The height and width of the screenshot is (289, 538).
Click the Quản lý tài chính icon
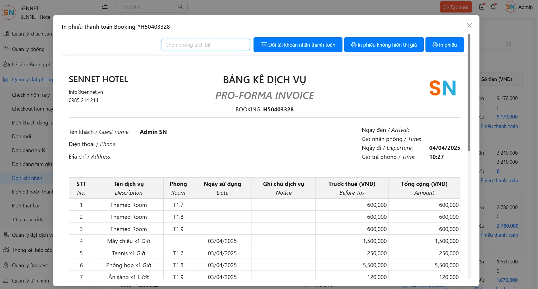point(6,280)
